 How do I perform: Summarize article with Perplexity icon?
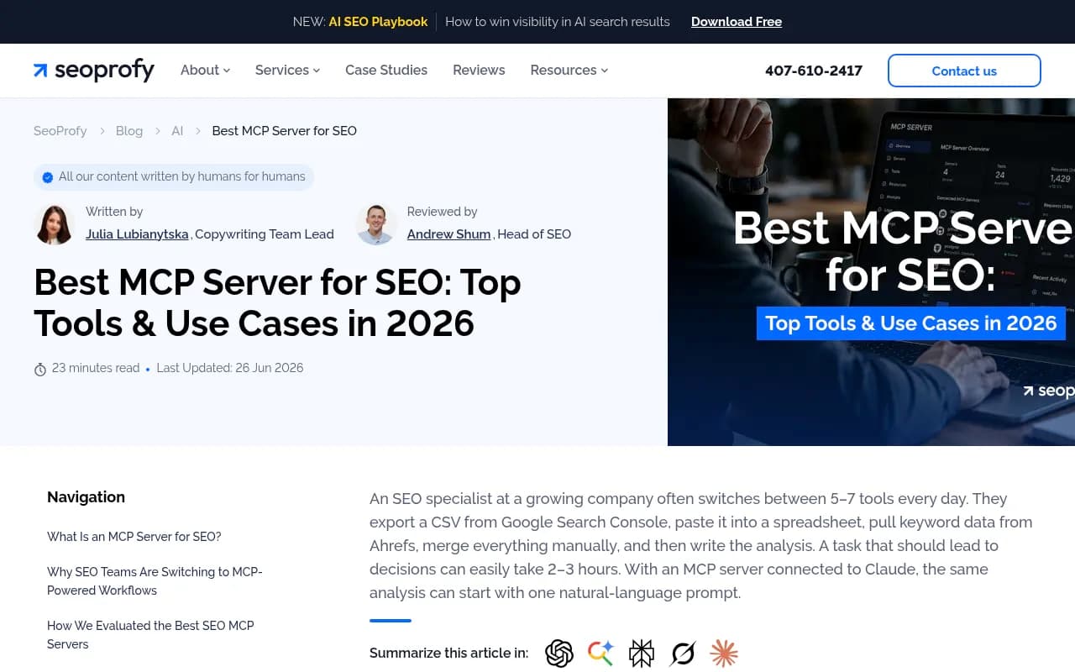(642, 653)
